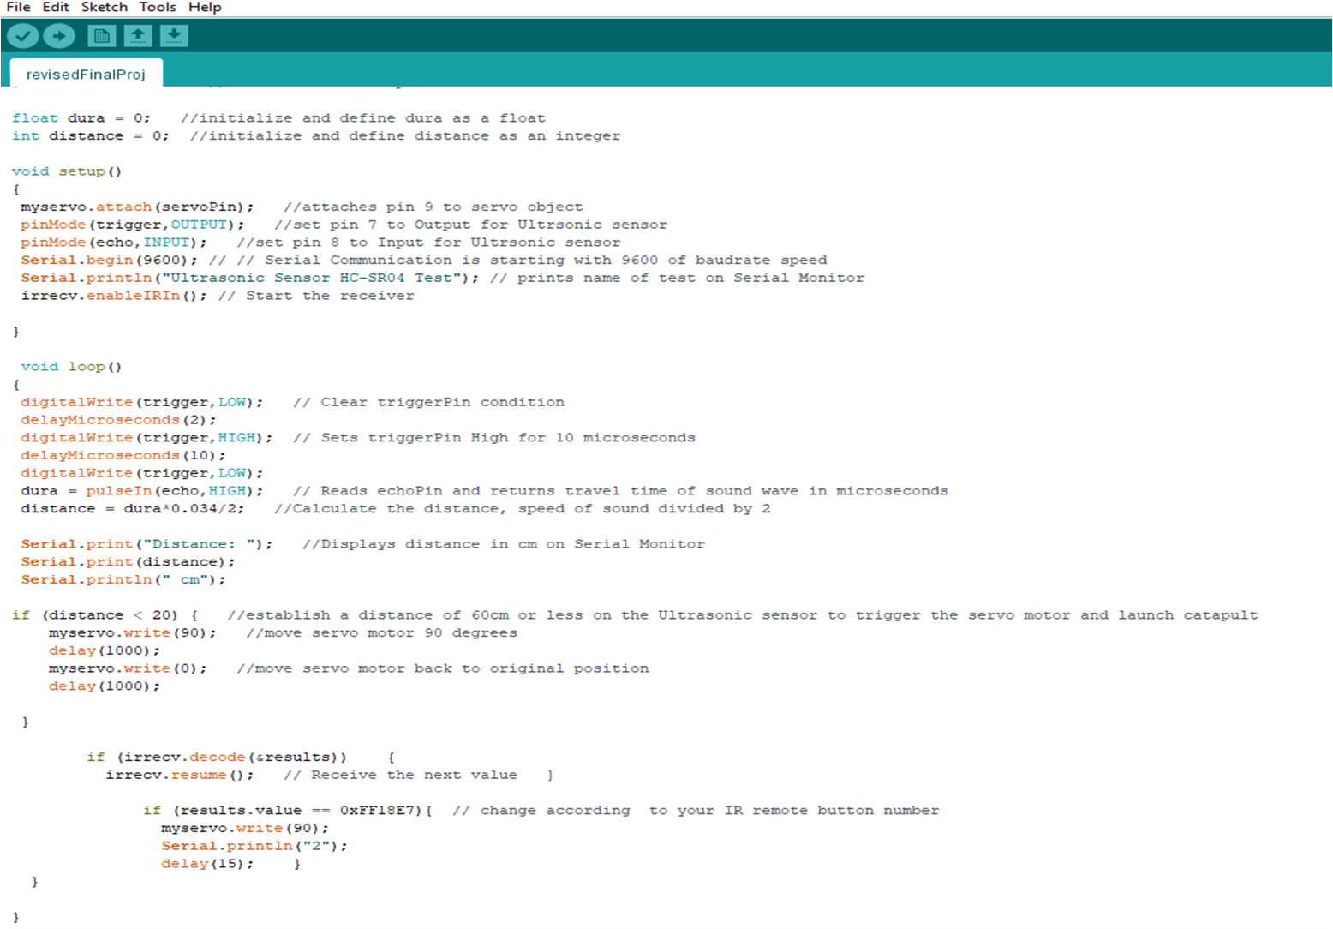Click the 'void loop()' declaration
Screen dimensions: 1333x929
pos(72,367)
